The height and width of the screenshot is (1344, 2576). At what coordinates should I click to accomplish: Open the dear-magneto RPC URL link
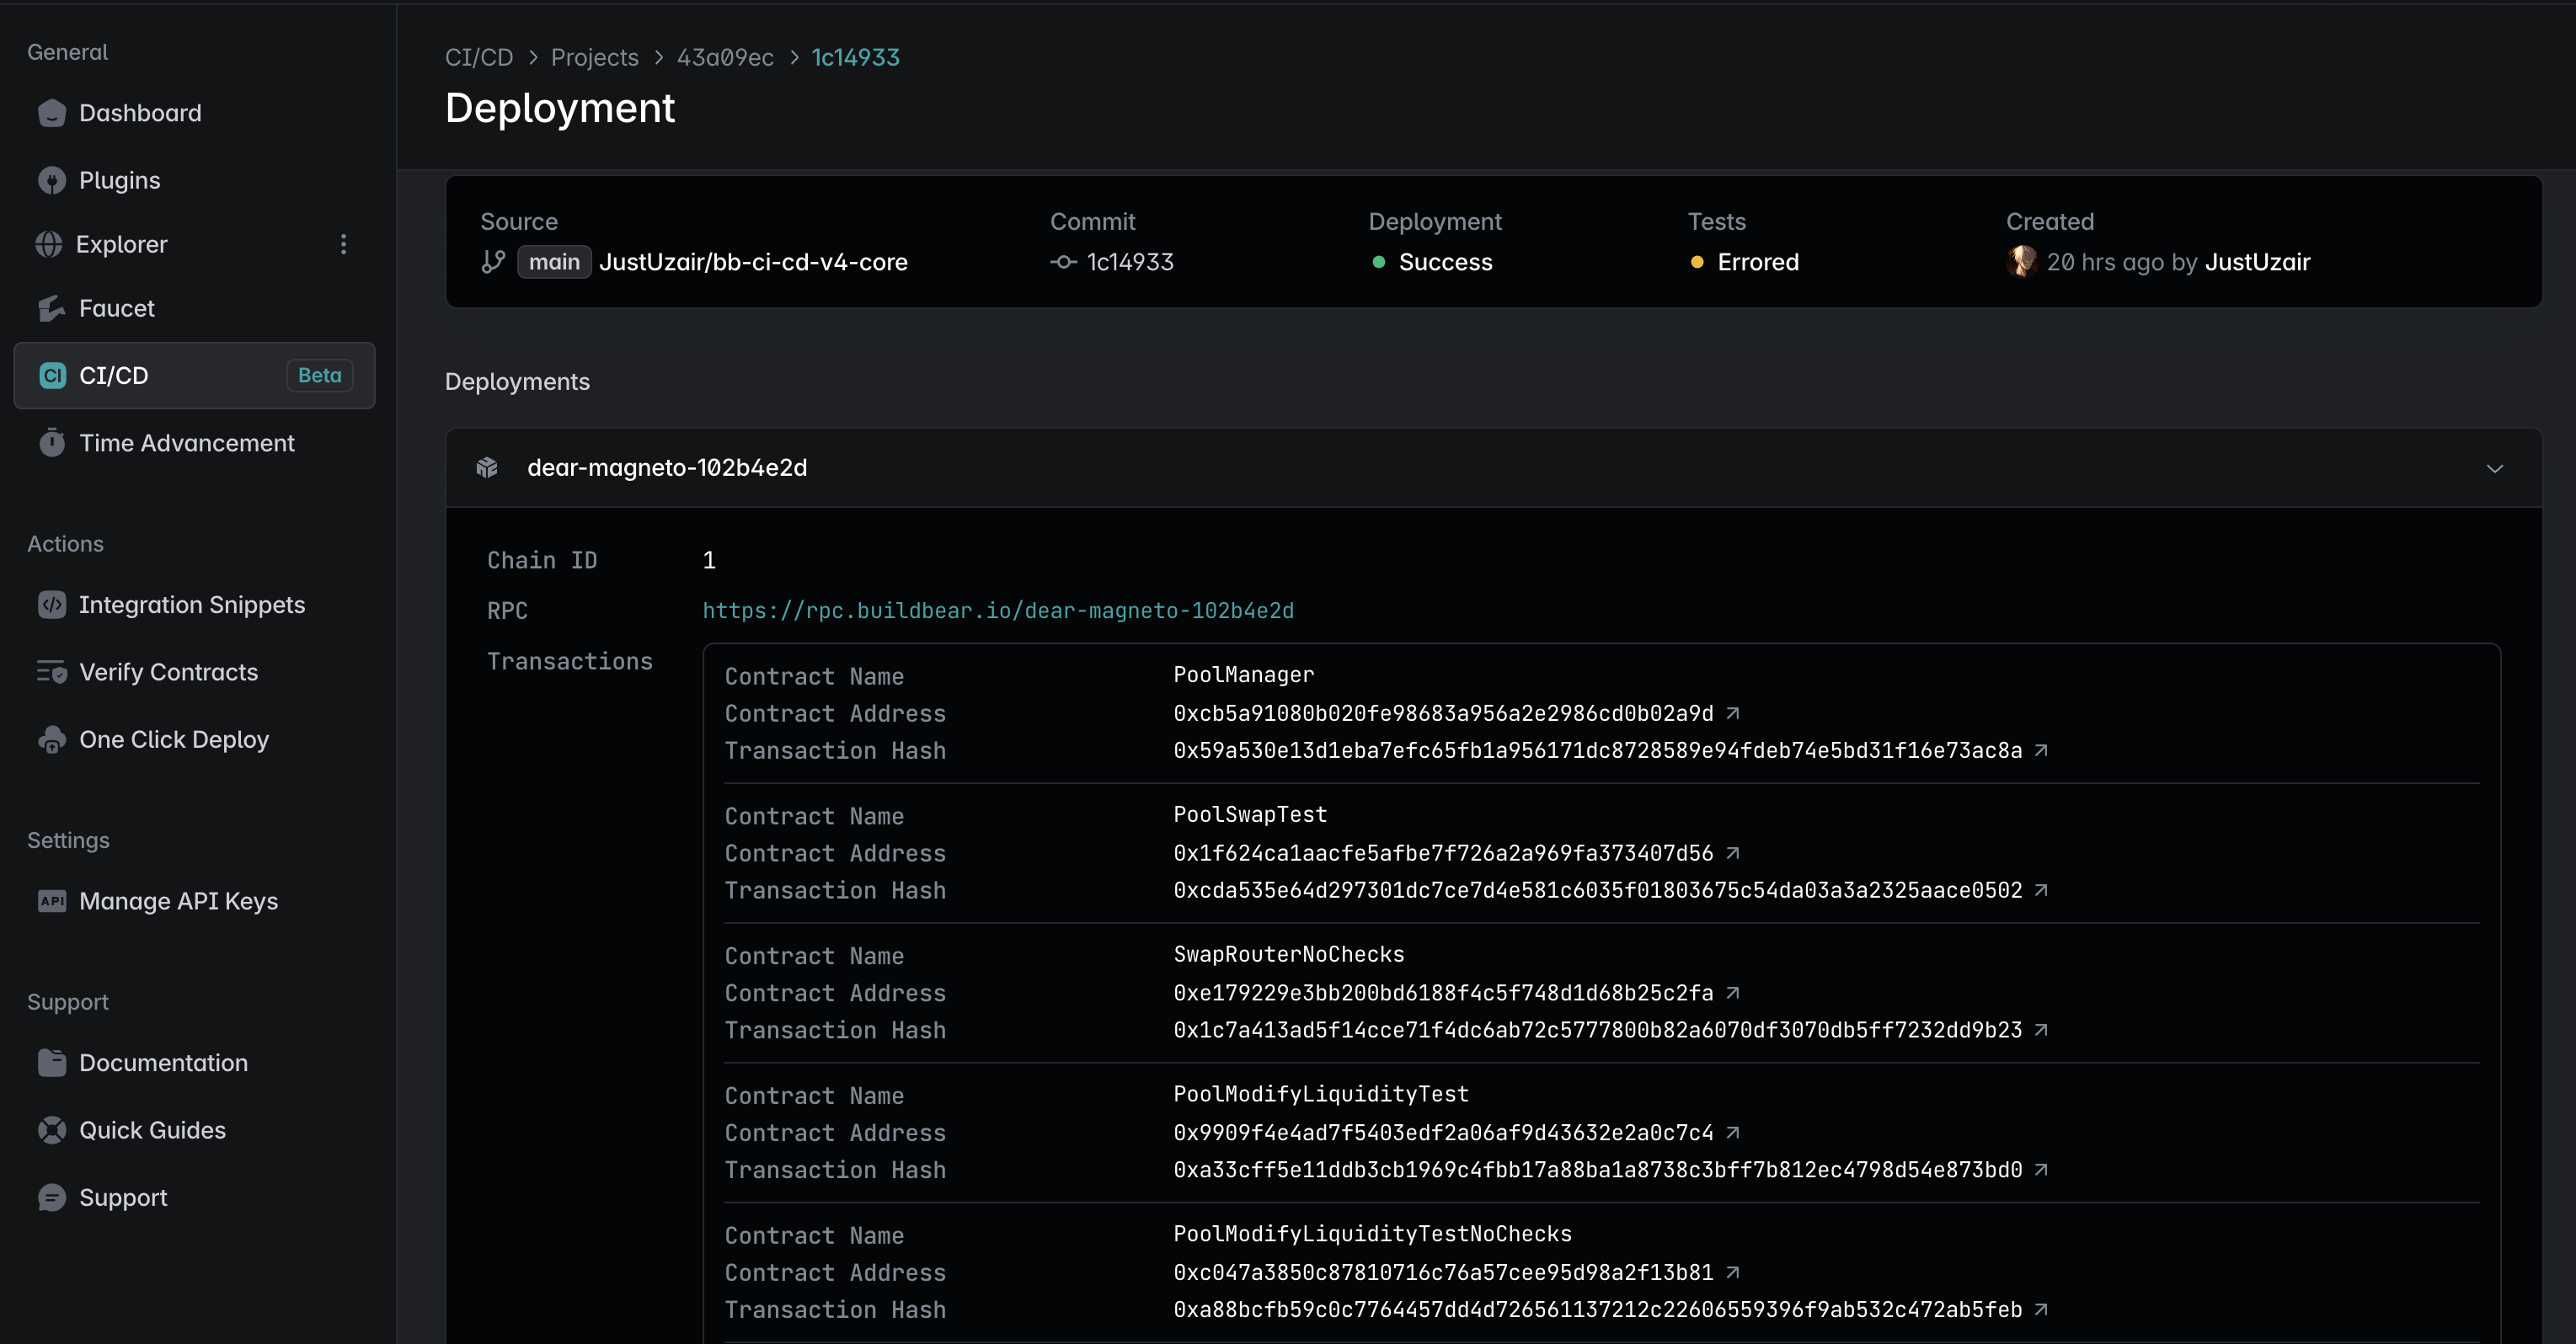(x=998, y=610)
